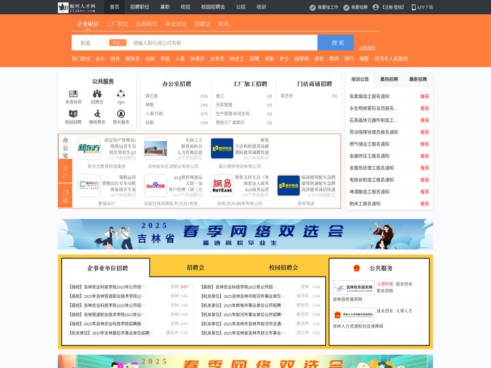Viewport: 491px width, 368px height.
Task: Switch to the 店面职位 search tab
Action: tap(147, 24)
